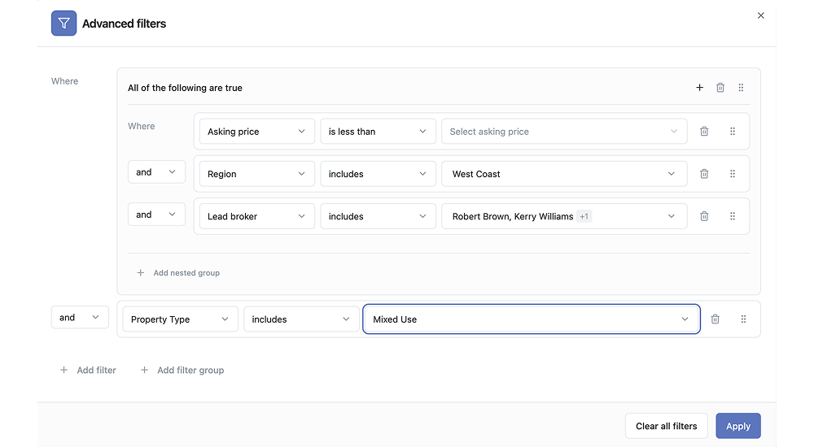Viewport: 814px width, 447px height.
Task: Click drag handle on Property Type row
Action: click(x=743, y=319)
